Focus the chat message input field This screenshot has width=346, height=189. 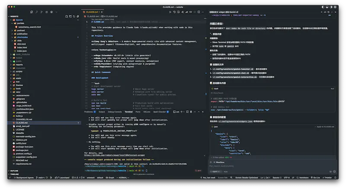tap(272, 166)
